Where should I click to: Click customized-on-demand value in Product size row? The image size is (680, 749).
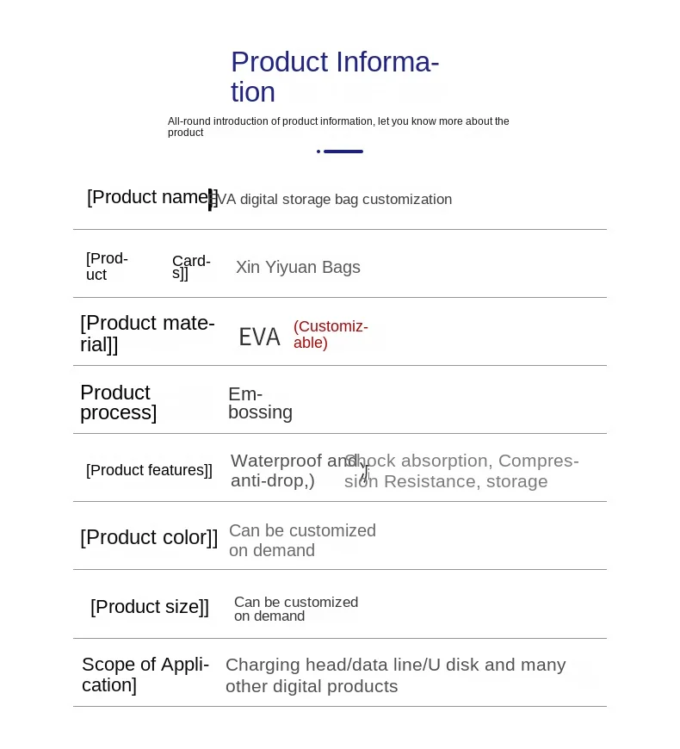click(x=296, y=609)
